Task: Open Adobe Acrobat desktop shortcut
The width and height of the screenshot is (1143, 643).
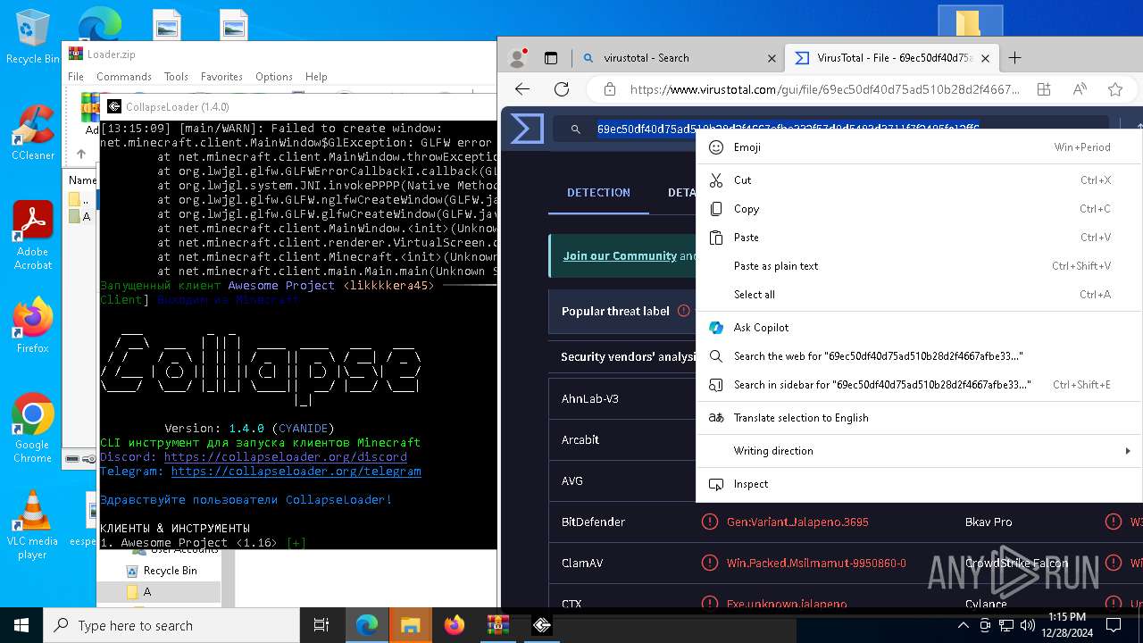Action: [x=32, y=236]
